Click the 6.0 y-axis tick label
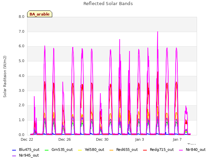Viewport: 217px width, 162px height. point(21,46)
